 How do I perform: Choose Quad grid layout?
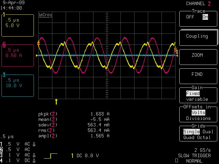click(189, 137)
